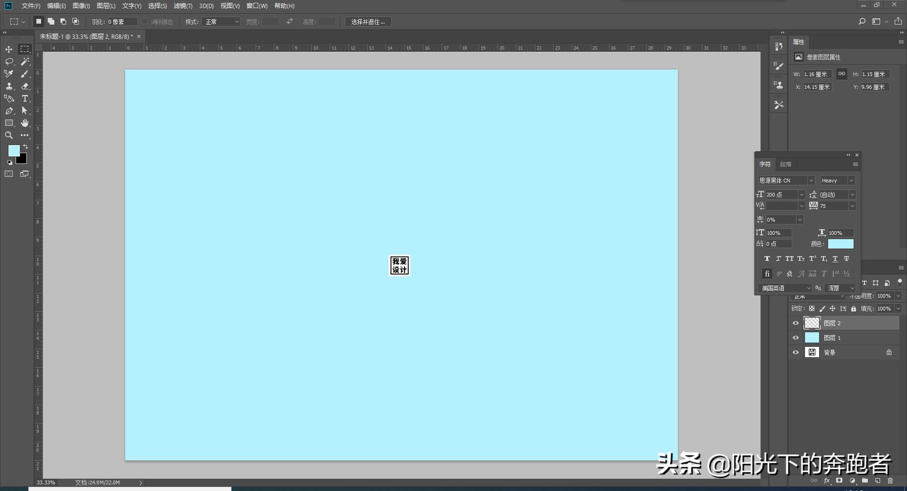Expand the layer fill 100% dropdown
This screenshot has width=907, height=491.
pos(898,309)
